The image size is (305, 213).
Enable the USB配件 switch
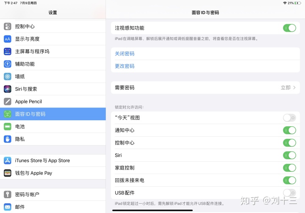[289, 193]
